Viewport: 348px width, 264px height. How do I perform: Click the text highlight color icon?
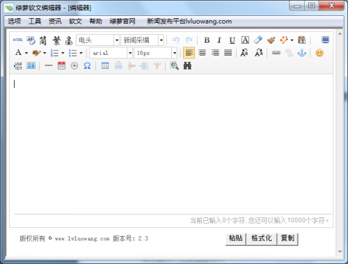[x=36, y=53]
